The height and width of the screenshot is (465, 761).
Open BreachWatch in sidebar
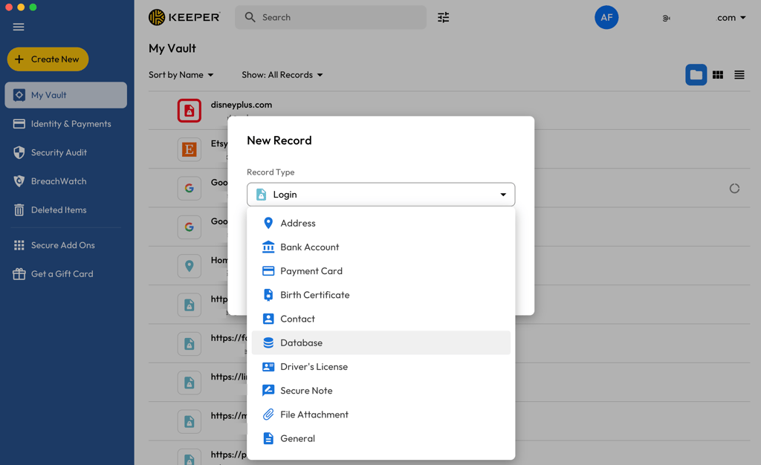[66, 181]
